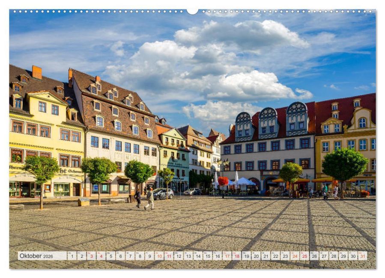Click date 12 in the calendar strip
This screenshot has height=278, width=385.
coord(179,256)
